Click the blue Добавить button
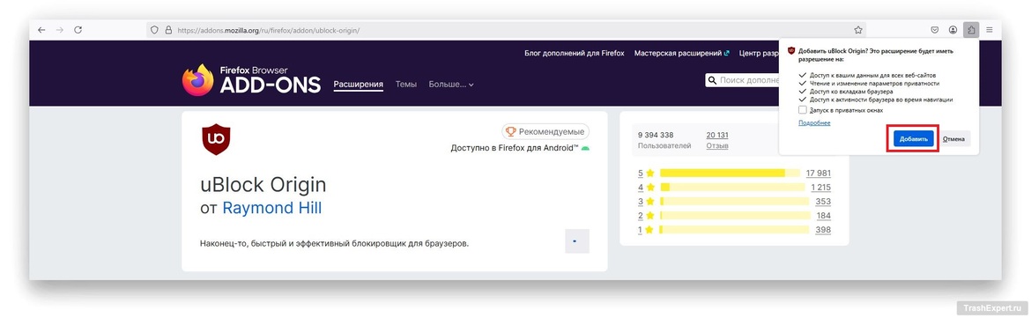The height and width of the screenshot is (318, 1031). click(x=913, y=139)
